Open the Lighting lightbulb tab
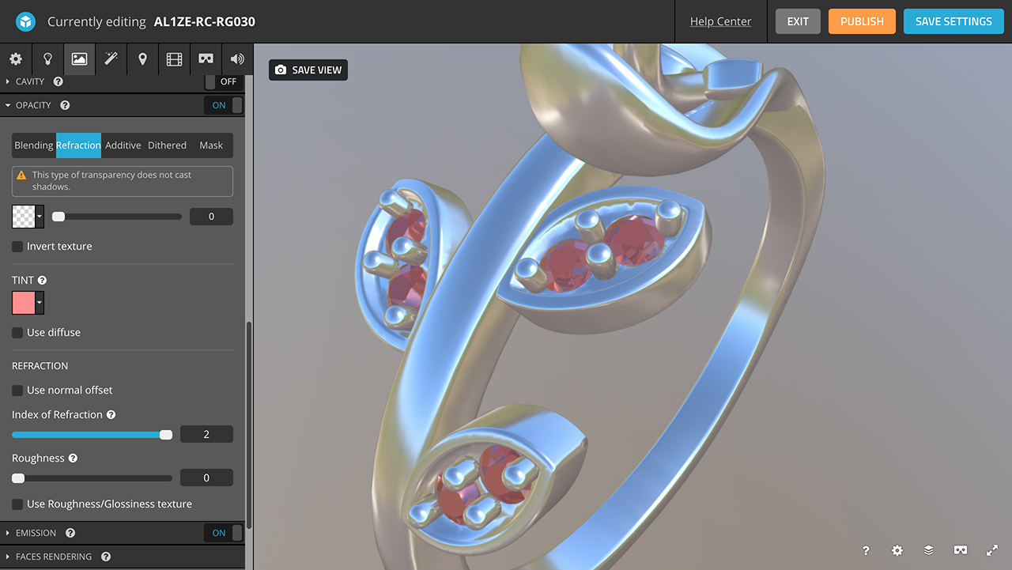Screen dimensions: 1012x570 click(x=47, y=59)
